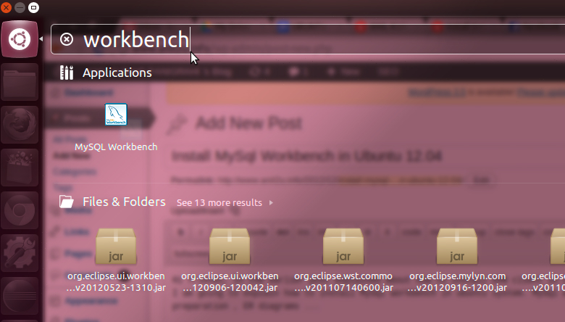Image resolution: width=565 pixels, height=322 pixels.
Task: Open Firefox from the launcher dock
Action: click(x=20, y=125)
